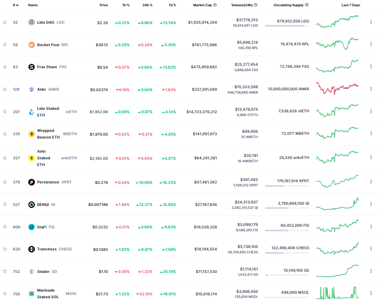This screenshot has width=378, height=302.
Task: Open options menu for Tranchess
Action: point(371,248)
